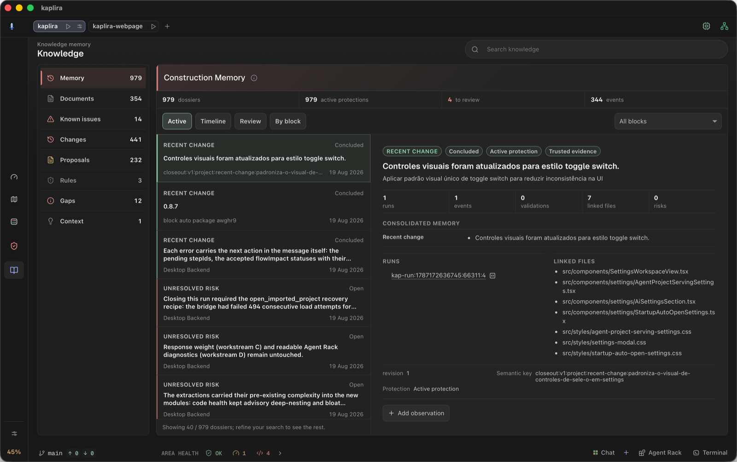Select the 0.8.7 recent change dossier
The width and height of the screenshot is (737, 462).
(263, 207)
